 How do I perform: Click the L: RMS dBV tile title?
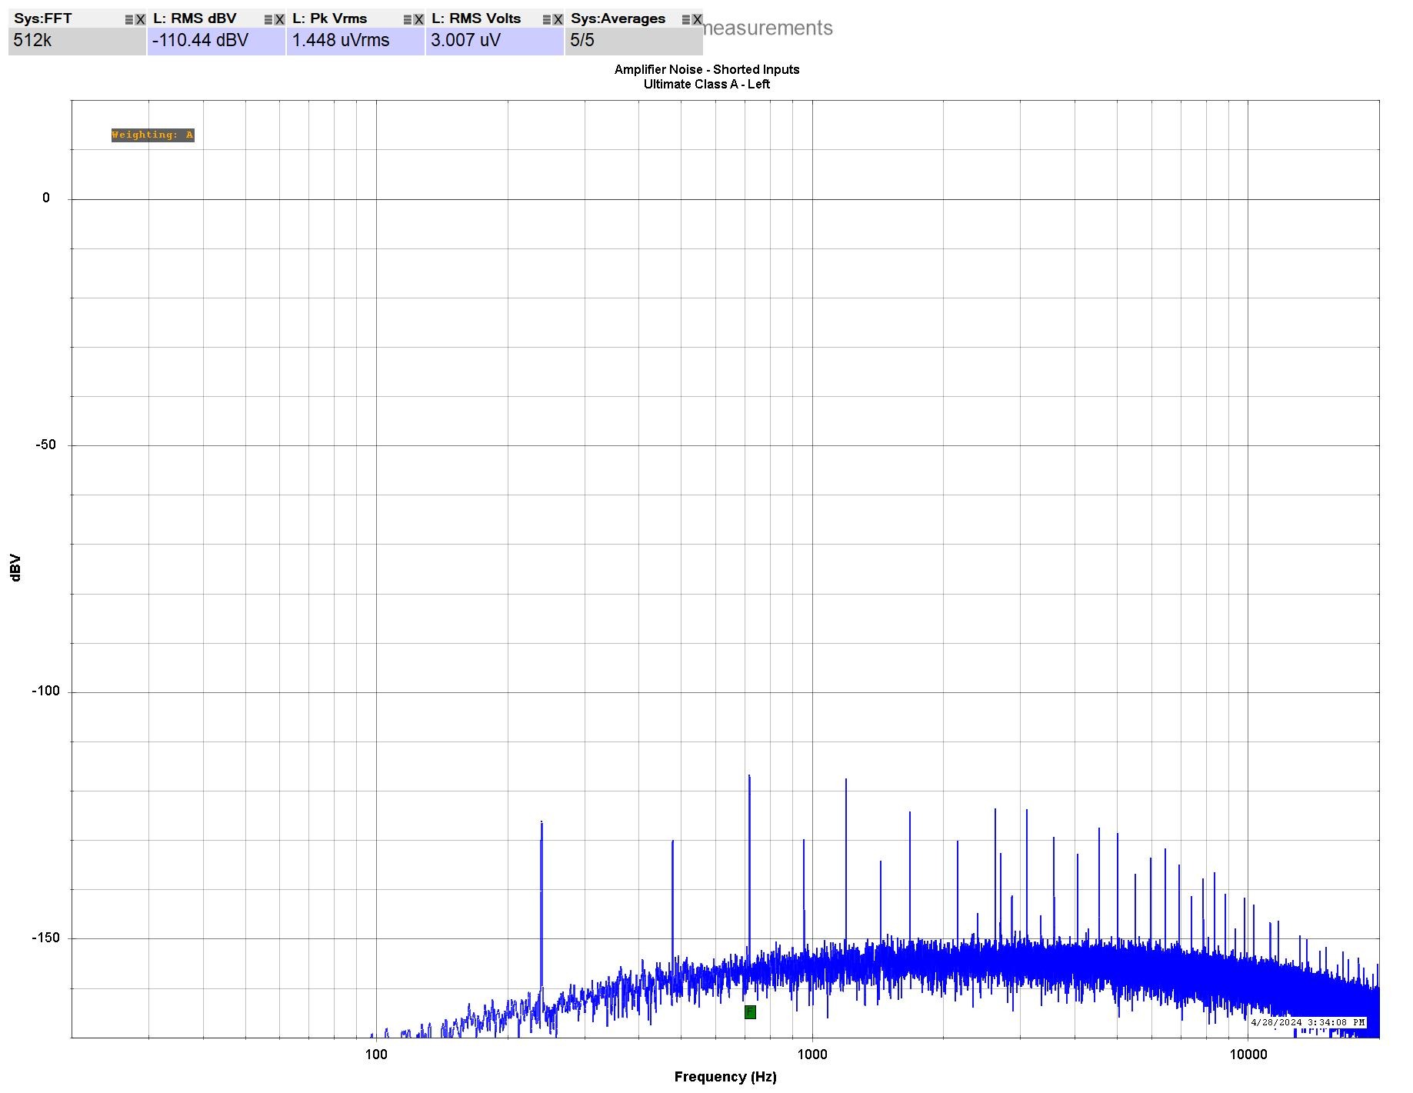point(195,18)
